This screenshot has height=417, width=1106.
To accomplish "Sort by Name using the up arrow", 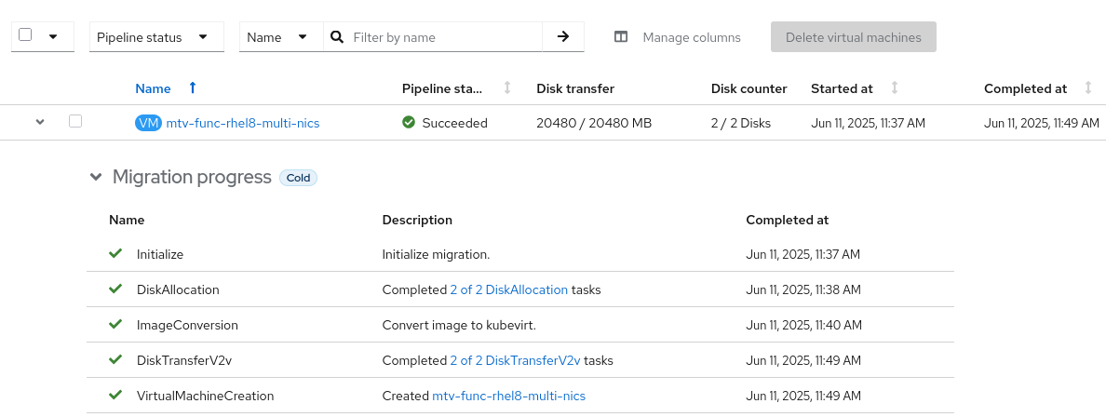I will click(x=193, y=88).
